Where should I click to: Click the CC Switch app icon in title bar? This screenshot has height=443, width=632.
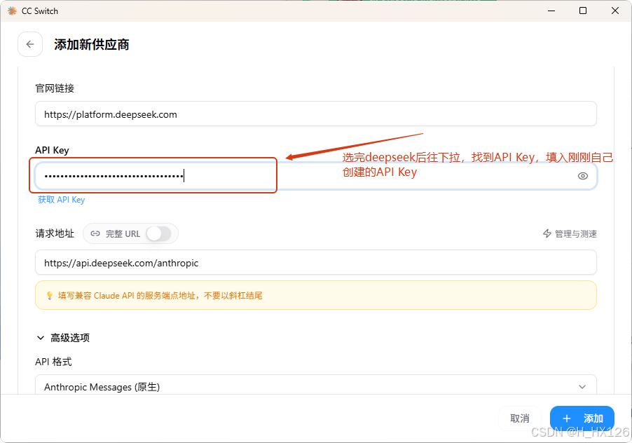(x=12, y=11)
